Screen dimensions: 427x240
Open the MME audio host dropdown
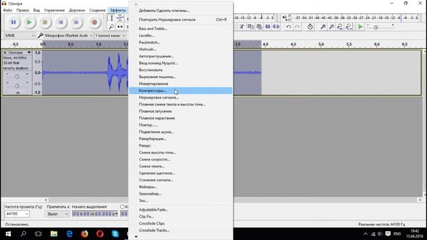(x=20, y=35)
